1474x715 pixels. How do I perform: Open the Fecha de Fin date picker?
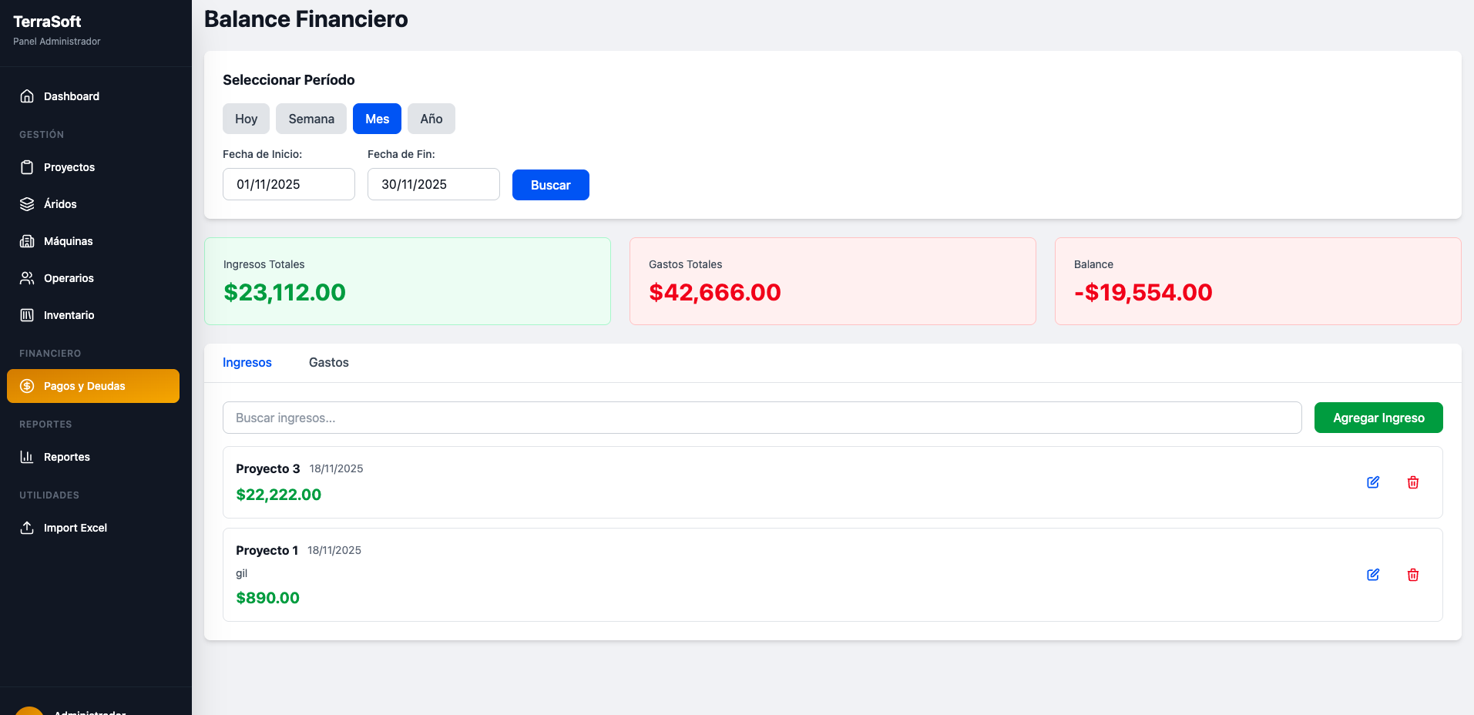[x=433, y=183]
